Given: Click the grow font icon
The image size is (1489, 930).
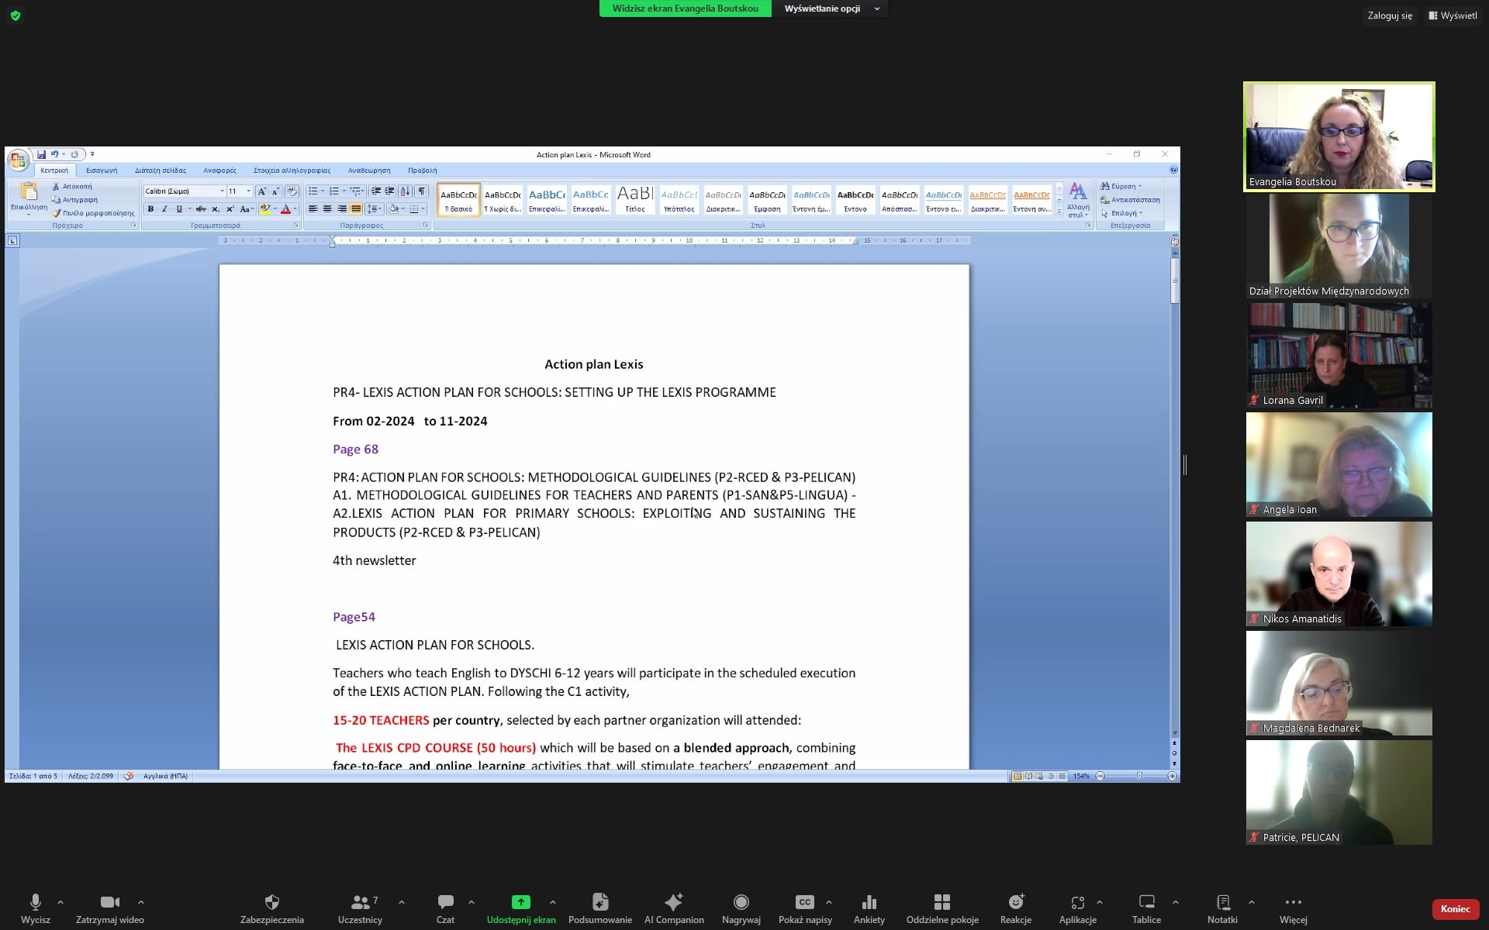Looking at the screenshot, I should (262, 191).
